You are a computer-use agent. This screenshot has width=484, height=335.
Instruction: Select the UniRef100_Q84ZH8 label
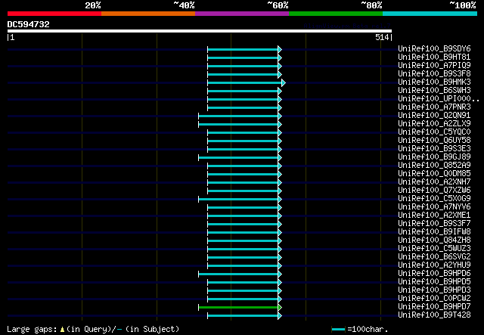pos(434,240)
